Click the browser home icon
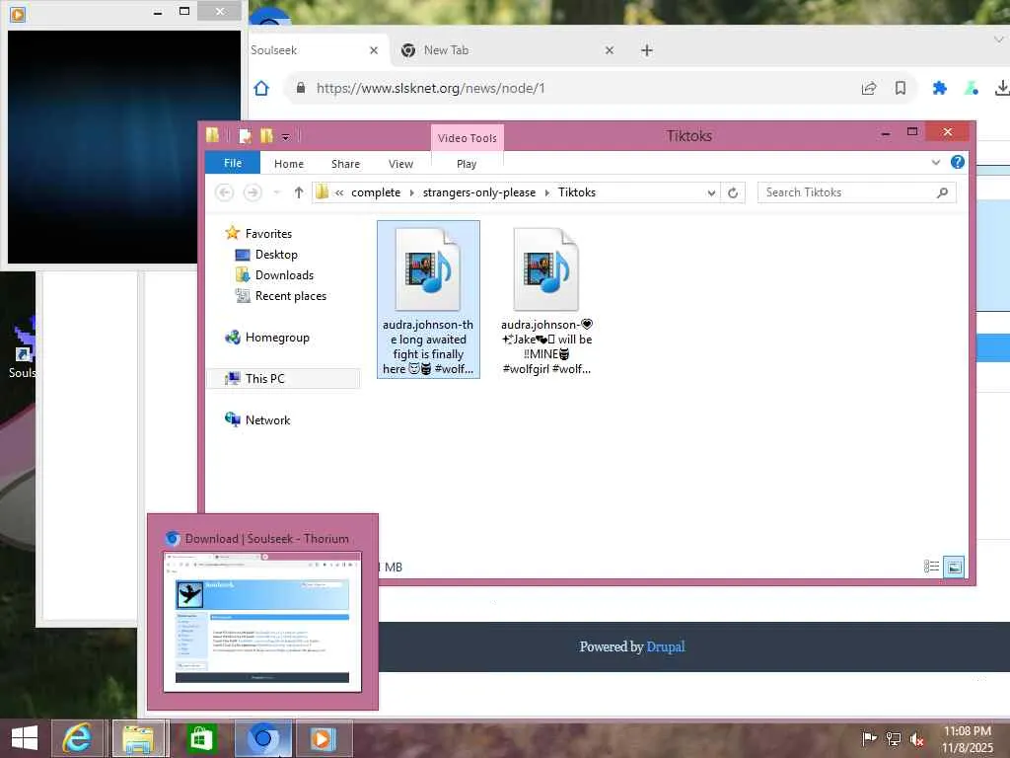 pos(260,88)
